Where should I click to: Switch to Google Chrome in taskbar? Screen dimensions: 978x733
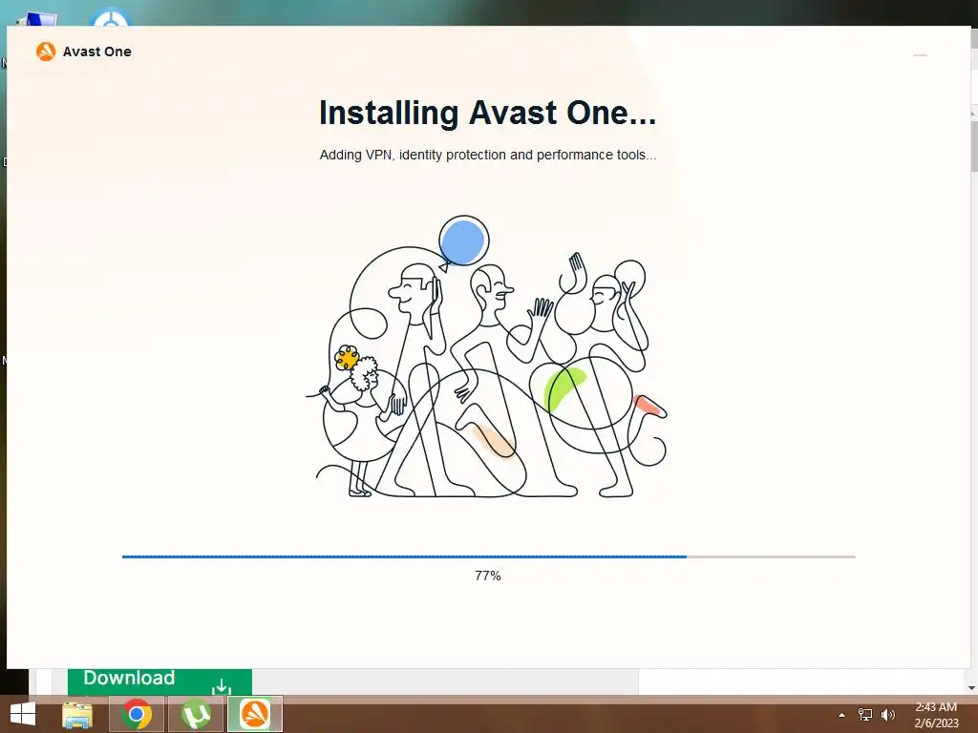click(137, 714)
